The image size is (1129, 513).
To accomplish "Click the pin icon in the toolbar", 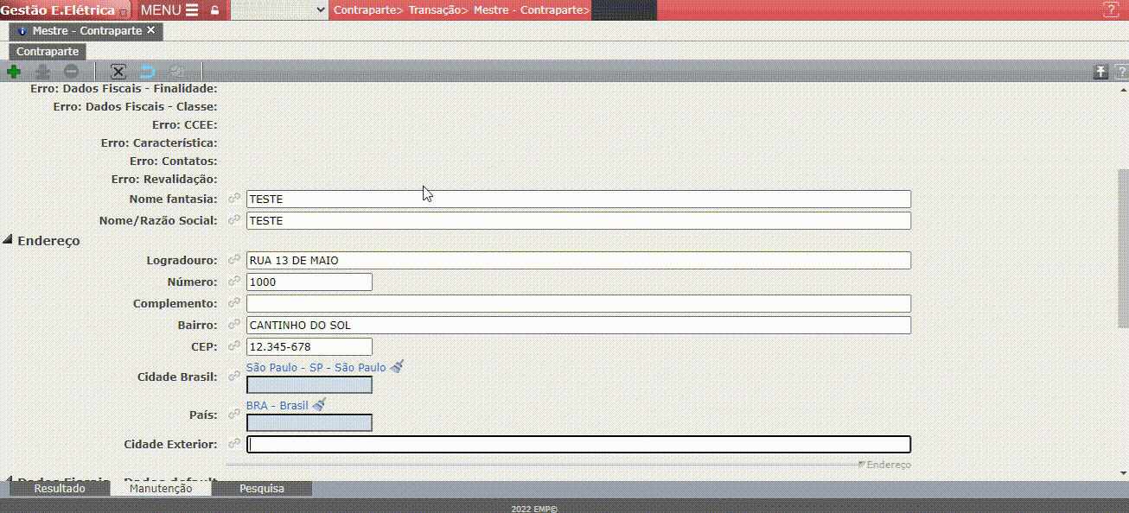I will (x=1100, y=73).
